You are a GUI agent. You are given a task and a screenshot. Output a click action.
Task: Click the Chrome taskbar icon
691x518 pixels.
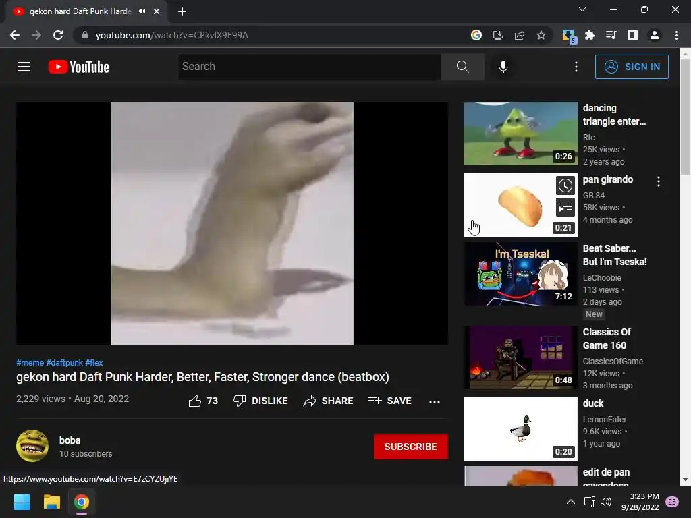82,502
